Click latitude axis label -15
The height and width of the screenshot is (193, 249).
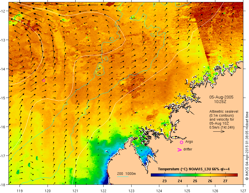coord(3,98)
